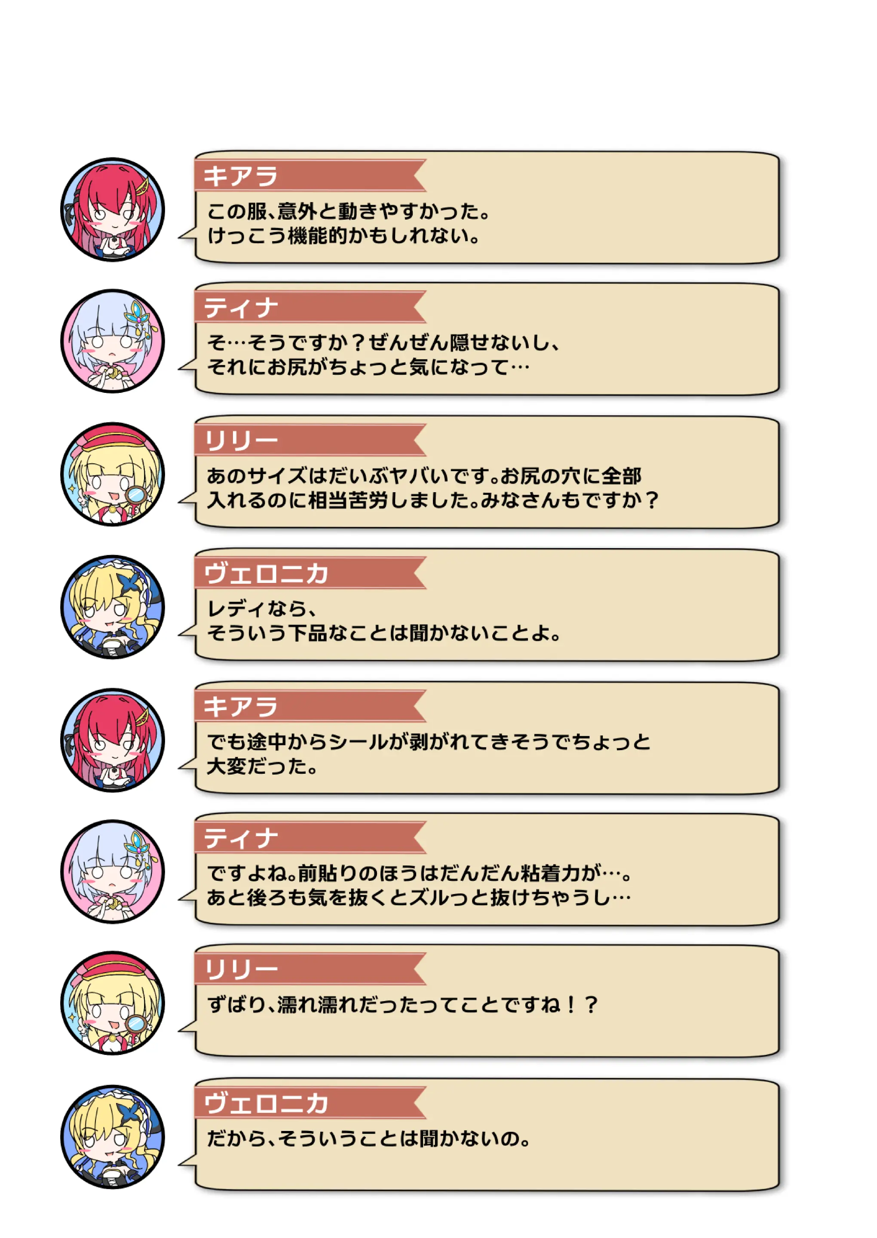This screenshot has height=1238, width=877.
Task: Select リリー name banner above 'あのサイズは' text
Action: click(x=310, y=441)
